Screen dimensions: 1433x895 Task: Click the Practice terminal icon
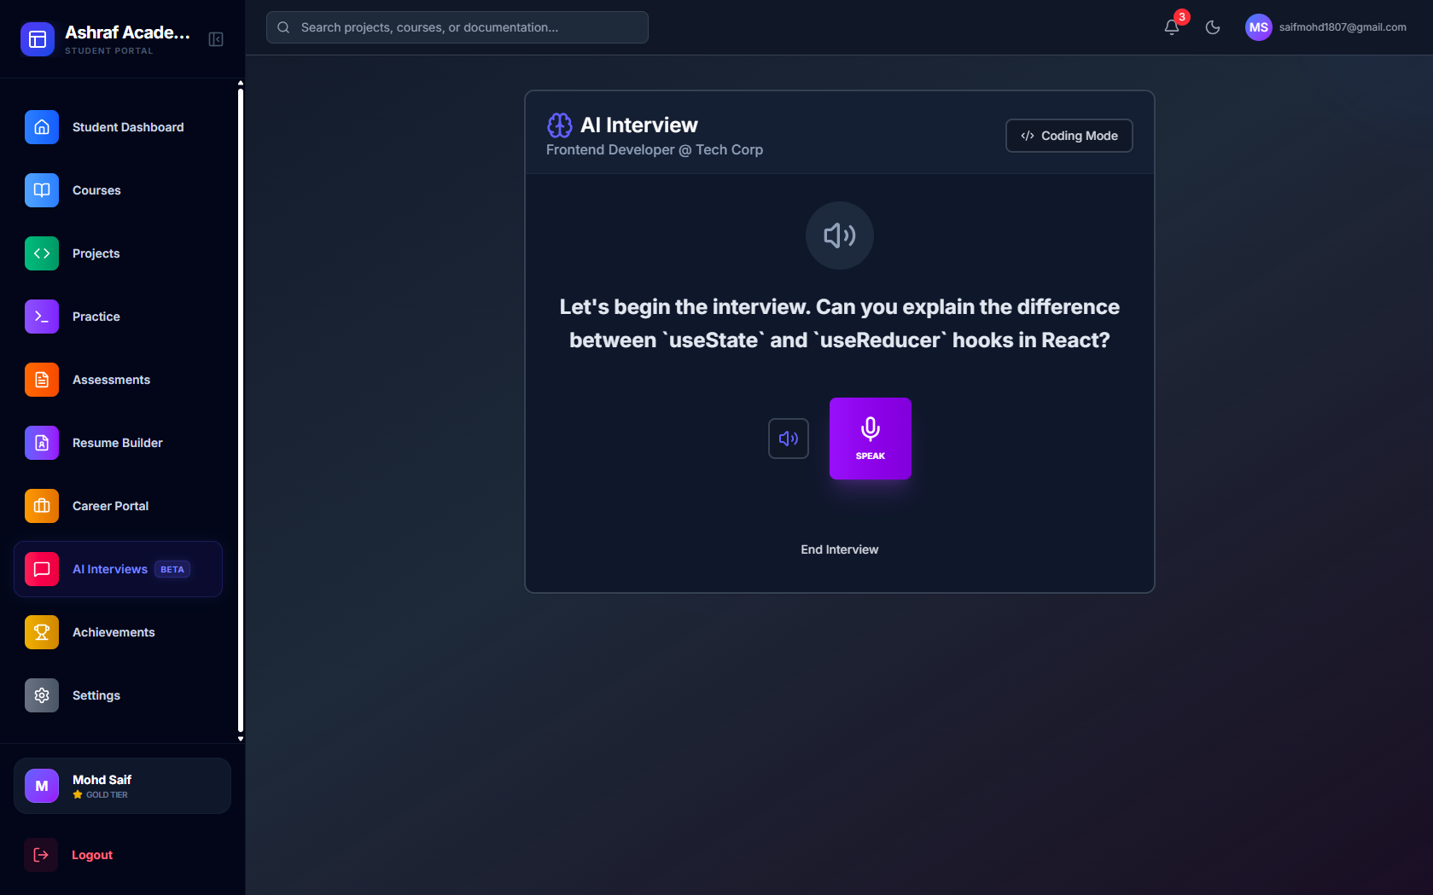pos(42,317)
